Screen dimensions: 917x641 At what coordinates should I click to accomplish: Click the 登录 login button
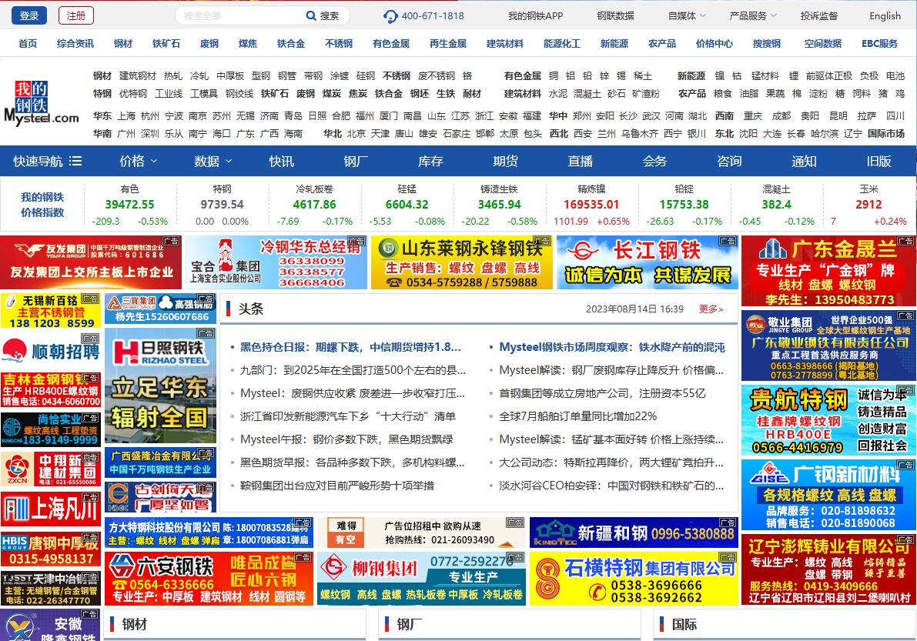tap(28, 16)
